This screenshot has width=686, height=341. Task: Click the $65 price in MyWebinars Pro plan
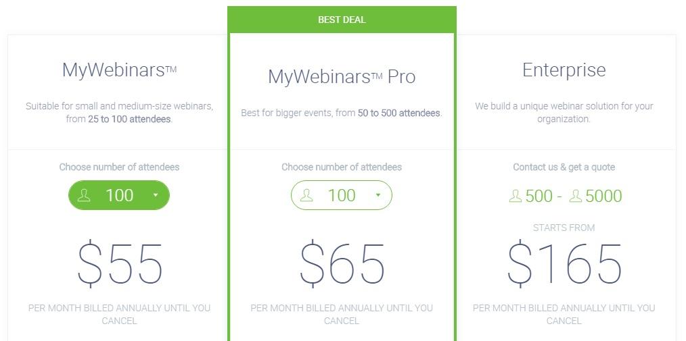(x=342, y=264)
